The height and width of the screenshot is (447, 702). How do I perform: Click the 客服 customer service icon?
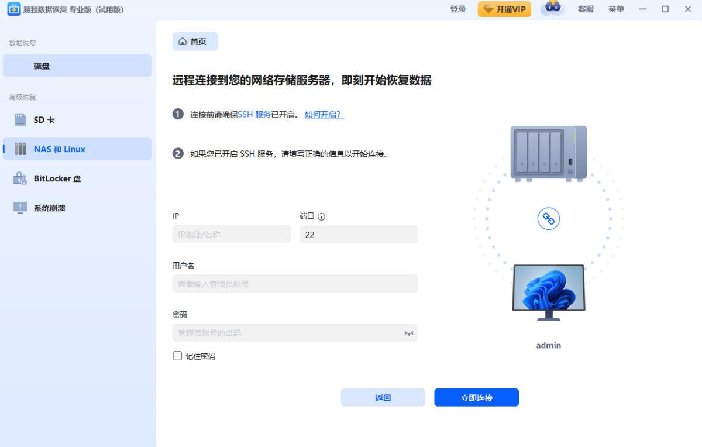click(x=585, y=9)
